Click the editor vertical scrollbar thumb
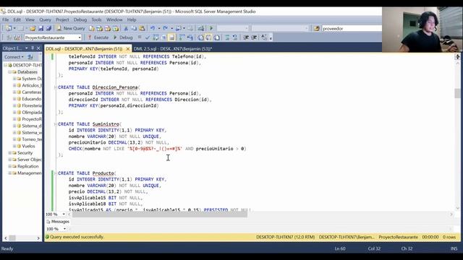463x260 pixels. click(x=457, y=93)
